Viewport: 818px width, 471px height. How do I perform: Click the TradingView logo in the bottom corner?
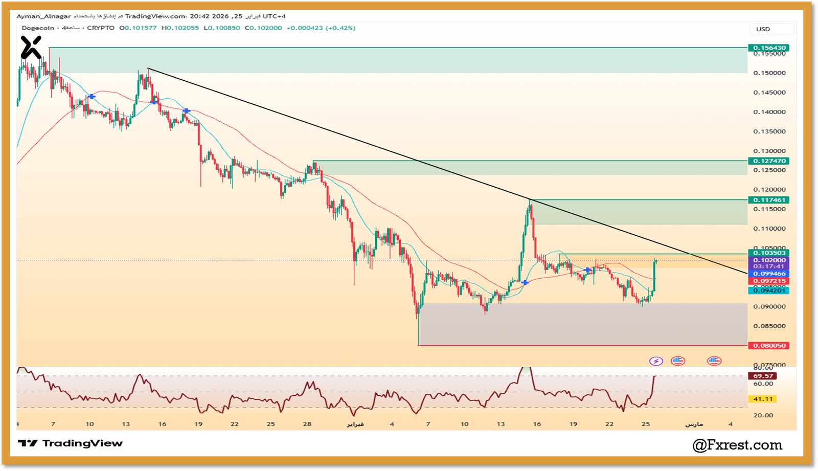tap(72, 443)
